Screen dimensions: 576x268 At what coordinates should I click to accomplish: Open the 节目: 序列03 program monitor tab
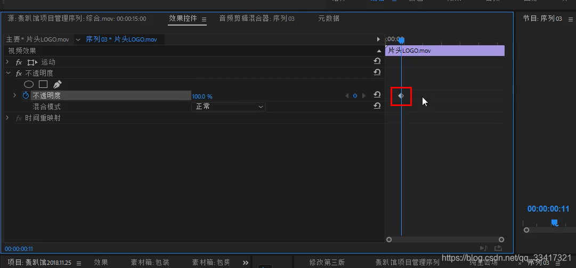542,18
